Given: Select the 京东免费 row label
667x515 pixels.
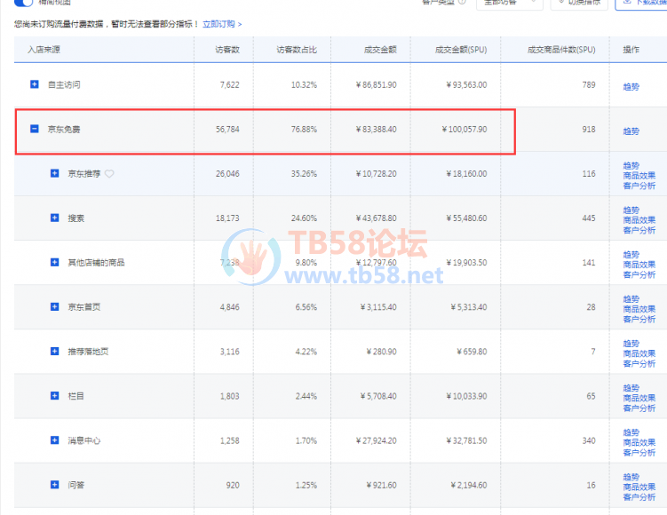Looking at the screenshot, I should [64, 129].
